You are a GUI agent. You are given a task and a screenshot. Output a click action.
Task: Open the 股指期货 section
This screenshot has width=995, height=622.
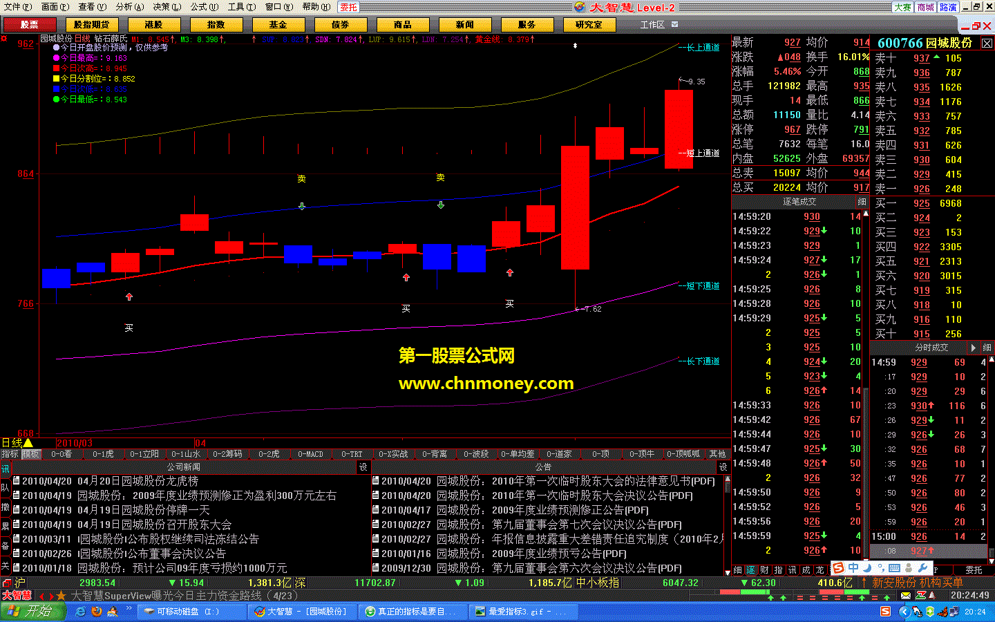point(91,24)
